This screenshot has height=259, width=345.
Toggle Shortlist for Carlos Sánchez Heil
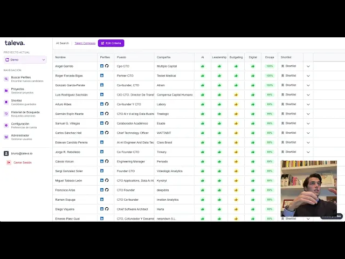pos(289,133)
